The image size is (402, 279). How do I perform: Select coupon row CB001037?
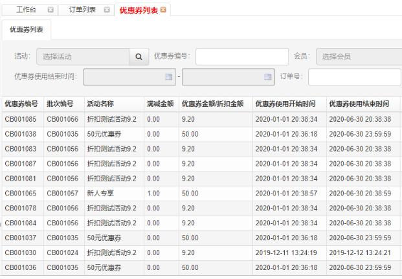tap(202, 238)
